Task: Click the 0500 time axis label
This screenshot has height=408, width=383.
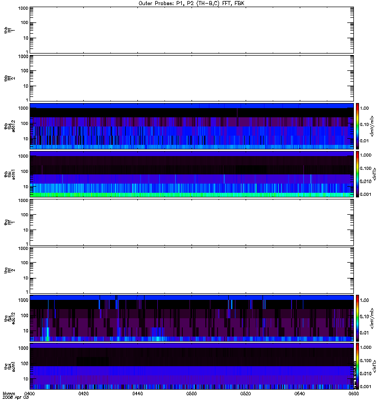Action: [192, 394]
